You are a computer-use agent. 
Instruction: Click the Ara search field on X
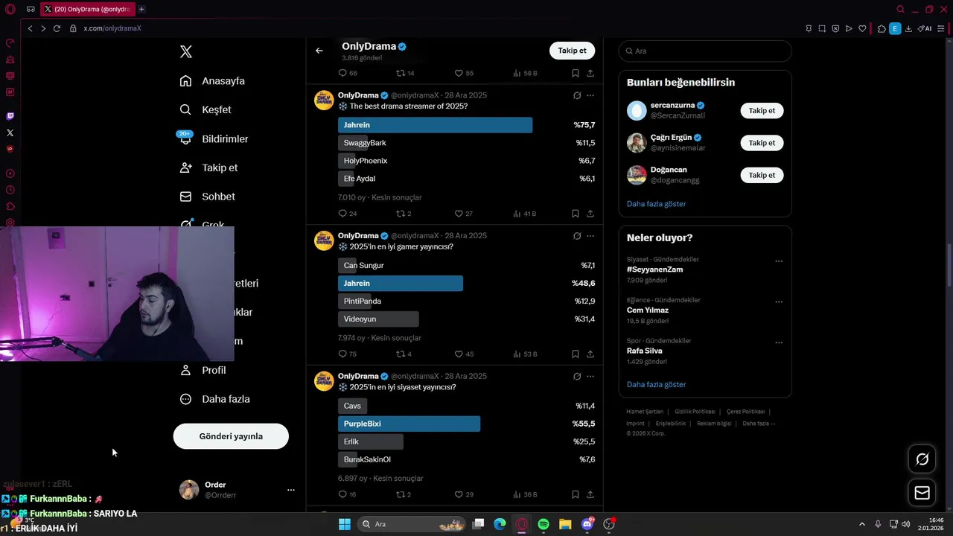coord(705,51)
